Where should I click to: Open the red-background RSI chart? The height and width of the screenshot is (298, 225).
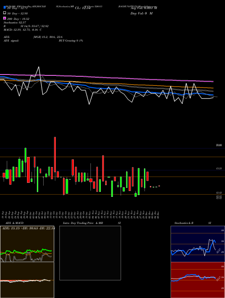coord(198,280)
